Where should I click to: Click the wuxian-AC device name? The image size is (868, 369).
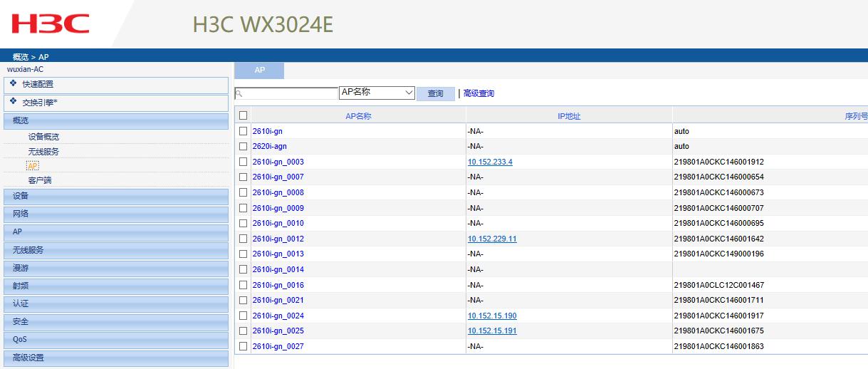coord(25,69)
